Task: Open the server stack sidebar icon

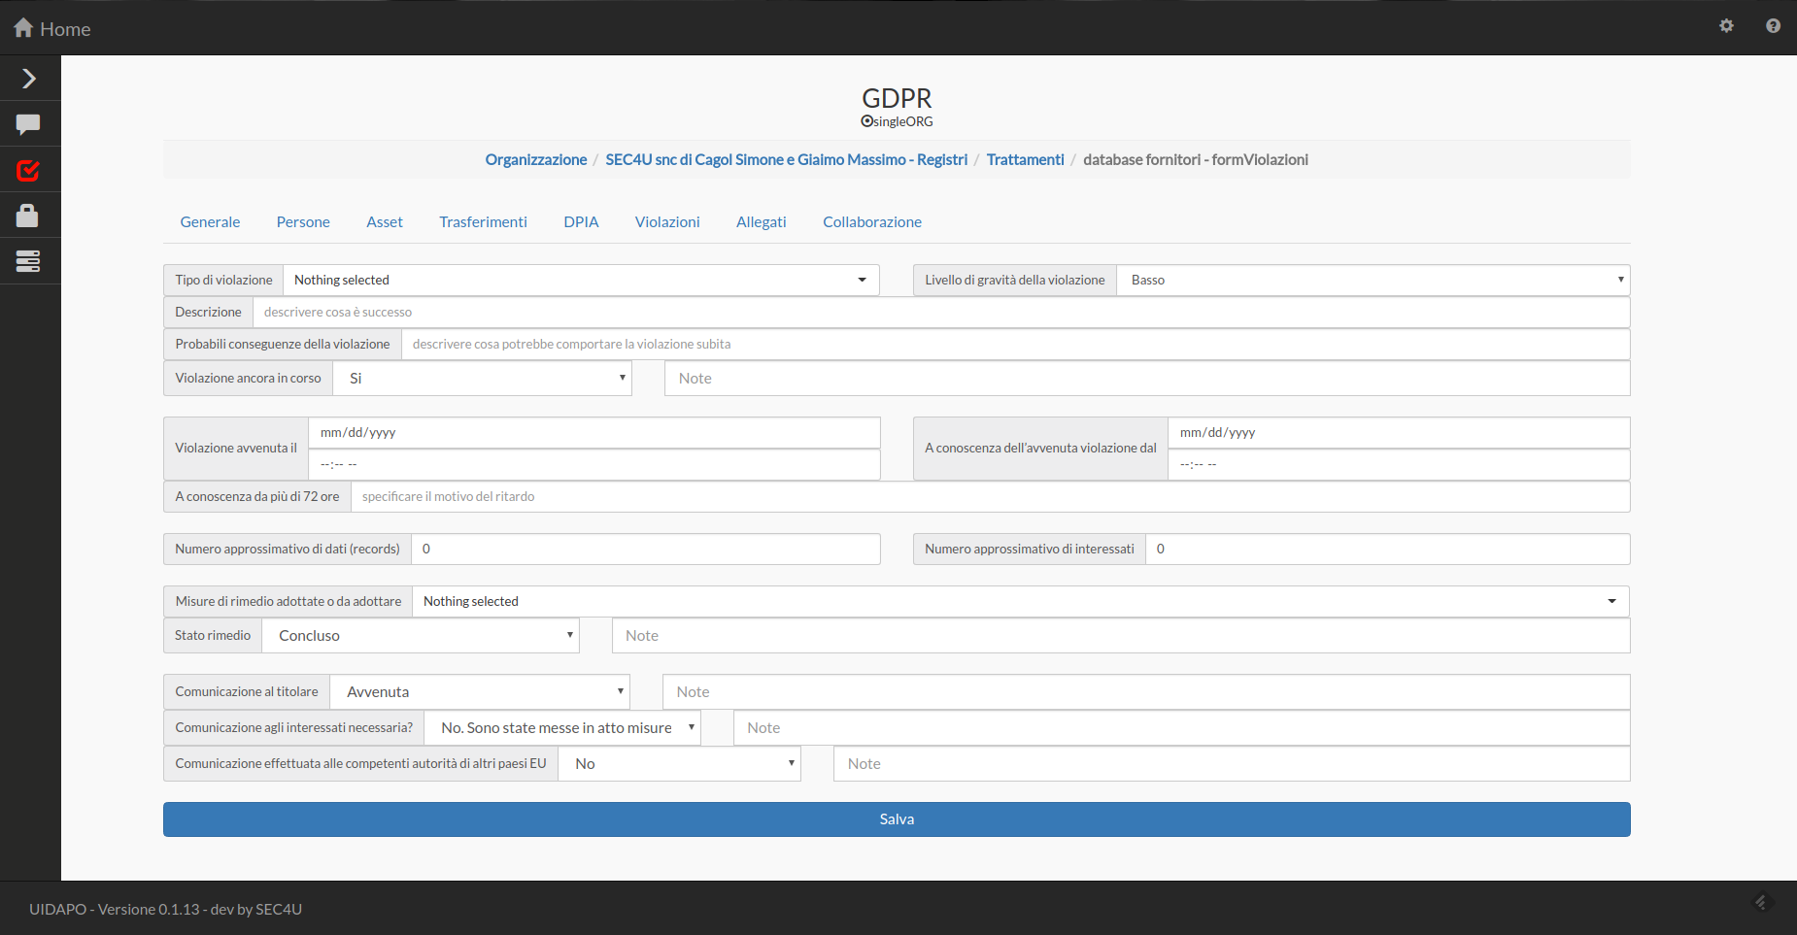Action: click(28, 261)
